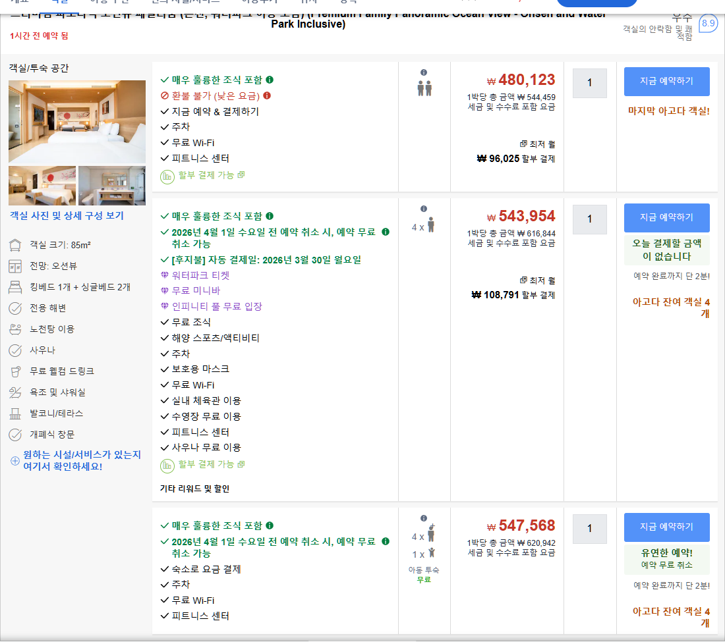The width and height of the screenshot is (725, 642).
Task: Open small bathroom vanity thumbnail
Action: coord(112,186)
